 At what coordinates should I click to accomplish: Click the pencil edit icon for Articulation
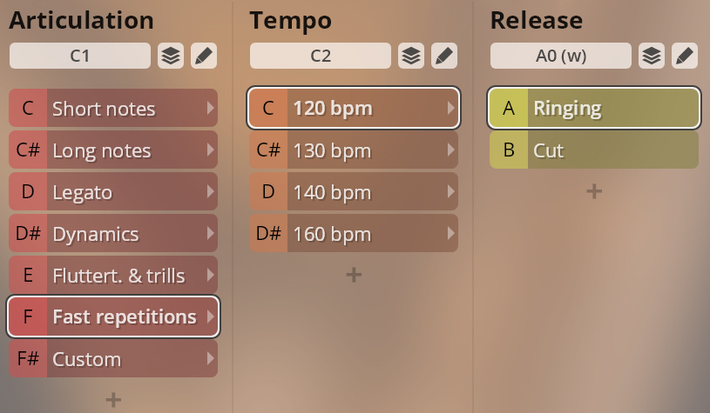pos(204,56)
